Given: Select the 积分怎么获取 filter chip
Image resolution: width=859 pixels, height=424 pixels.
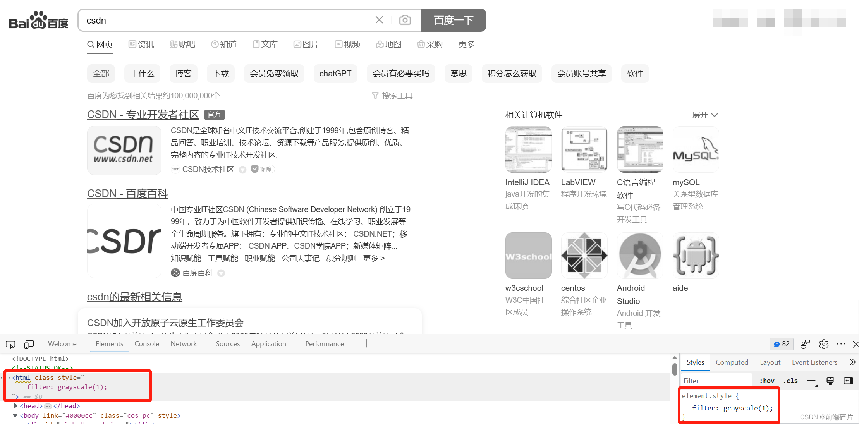Looking at the screenshot, I should tap(512, 74).
